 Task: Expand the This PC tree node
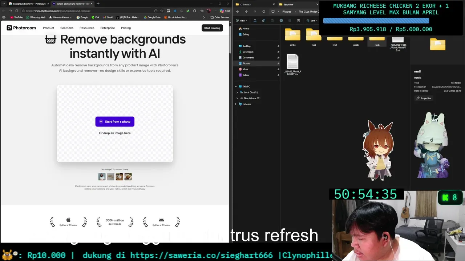(x=236, y=87)
